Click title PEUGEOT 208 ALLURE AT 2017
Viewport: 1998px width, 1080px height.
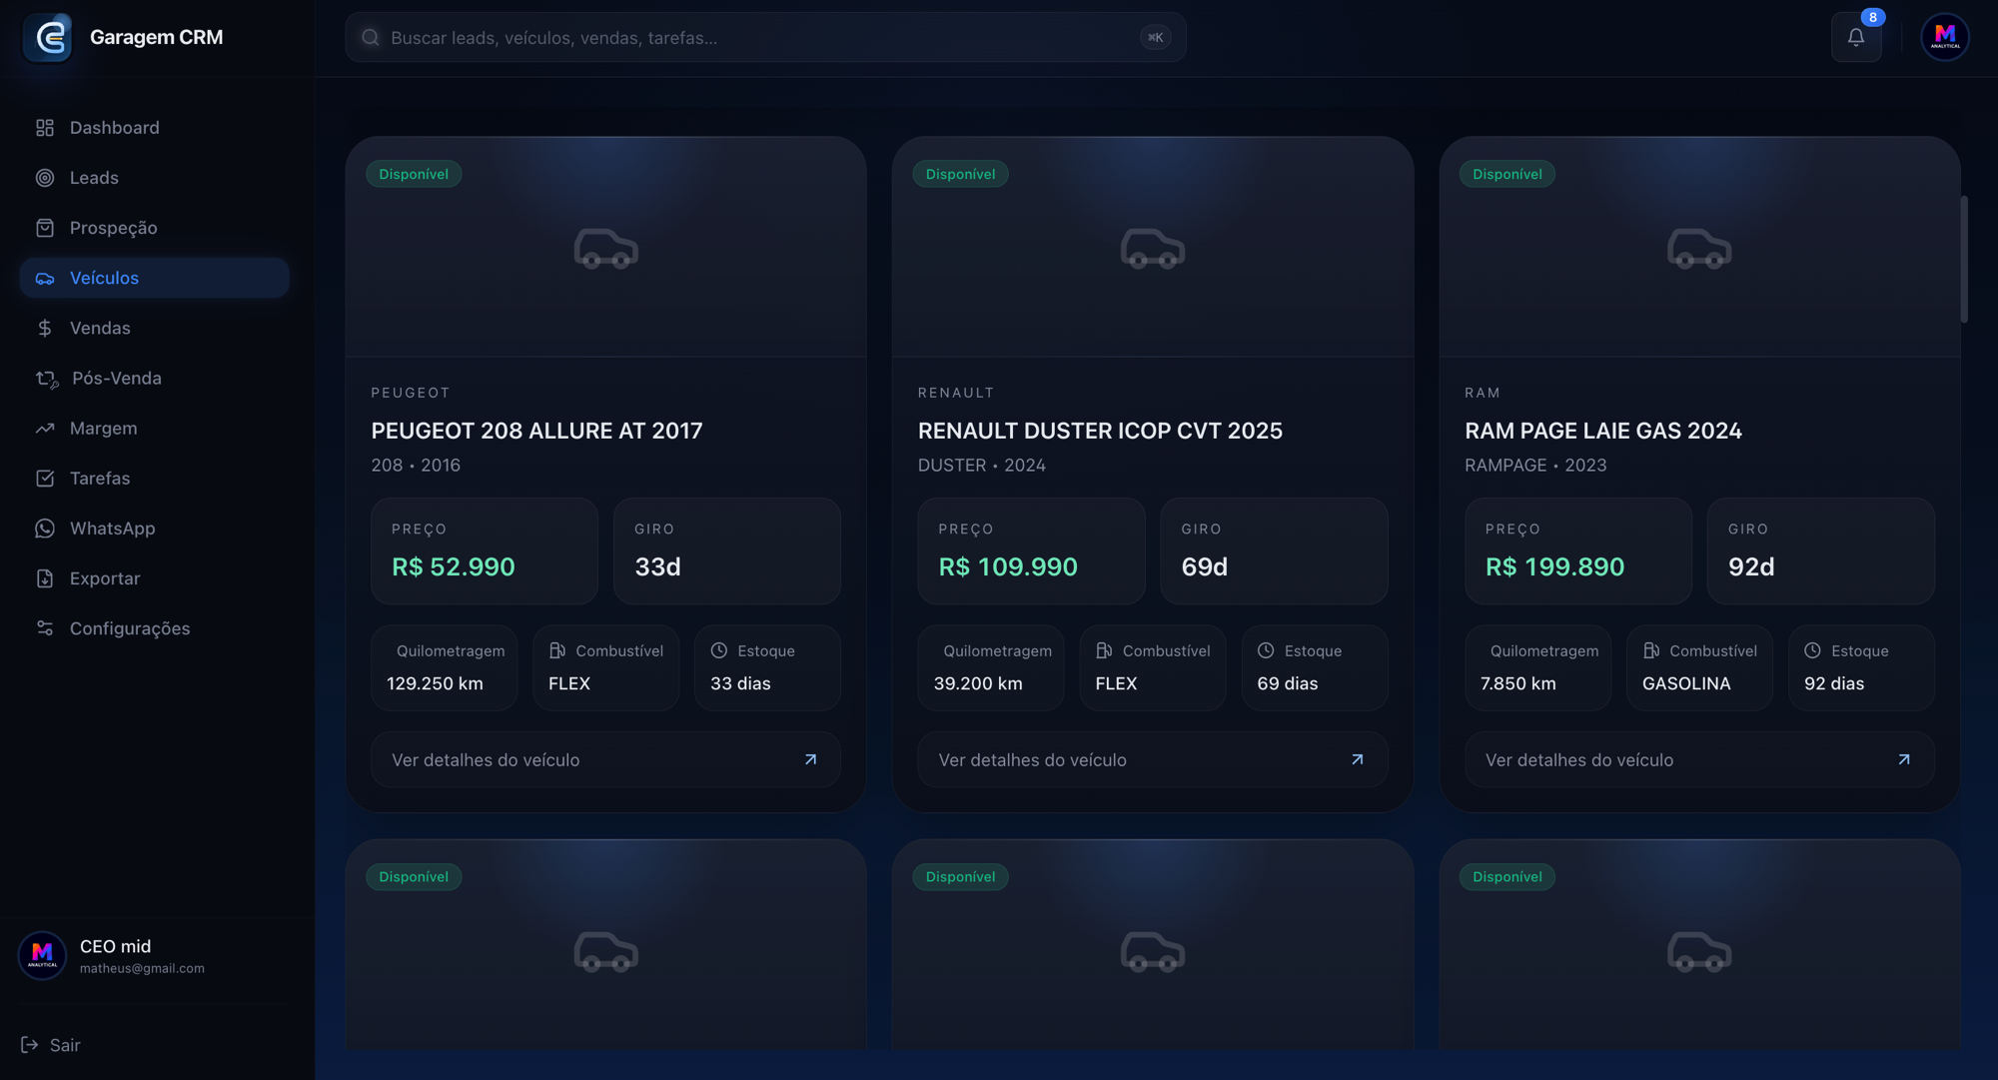pos(536,431)
